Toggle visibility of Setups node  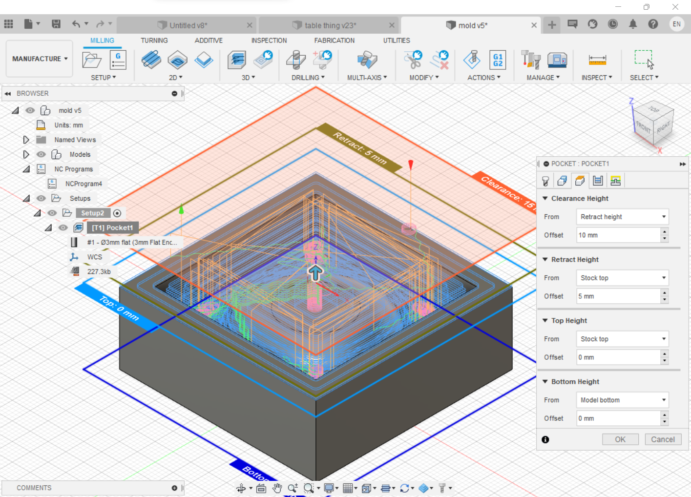[x=41, y=198]
